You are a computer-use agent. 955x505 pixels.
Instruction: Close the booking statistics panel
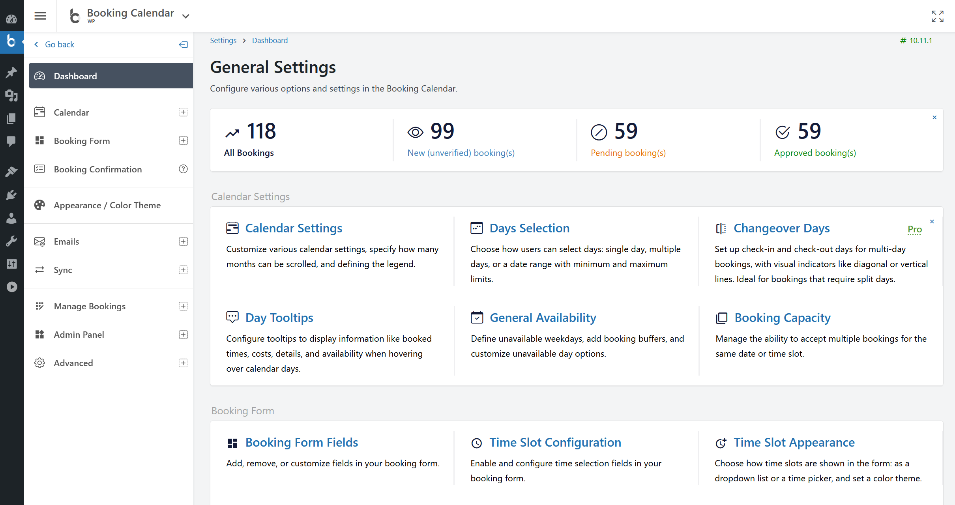click(934, 117)
